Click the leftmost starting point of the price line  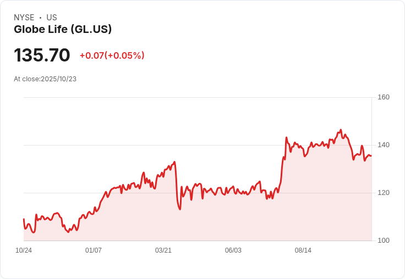[24, 219]
